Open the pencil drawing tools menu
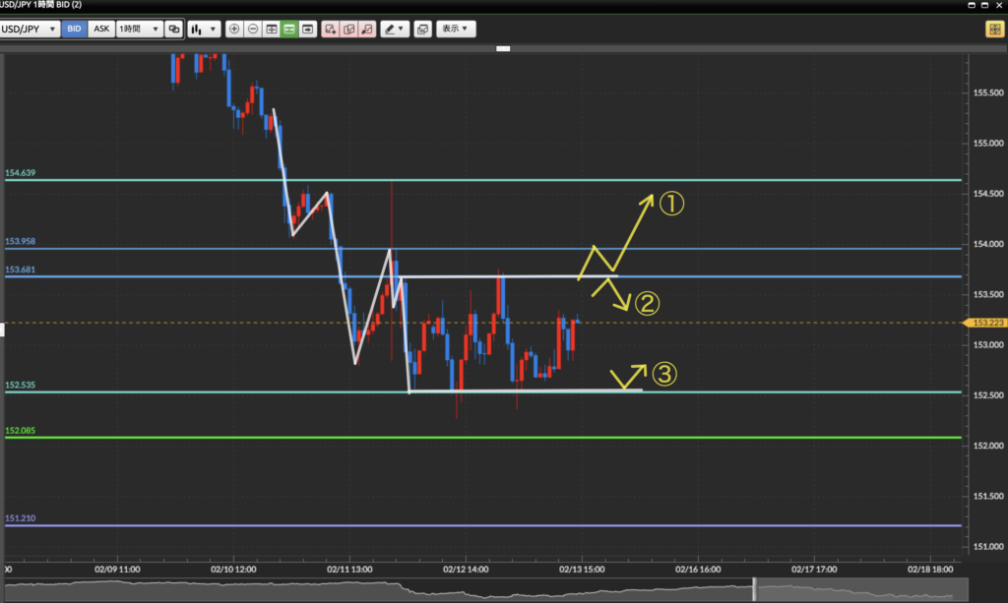The height and width of the screenshot is (603, 1008). (395, 30)
